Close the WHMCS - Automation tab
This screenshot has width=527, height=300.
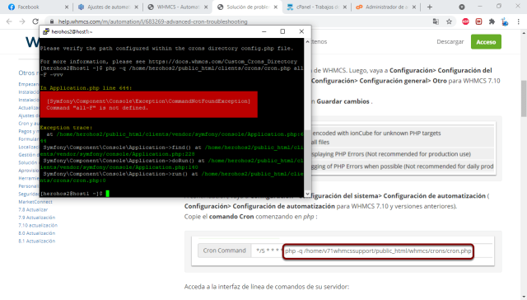pos(206,7)
